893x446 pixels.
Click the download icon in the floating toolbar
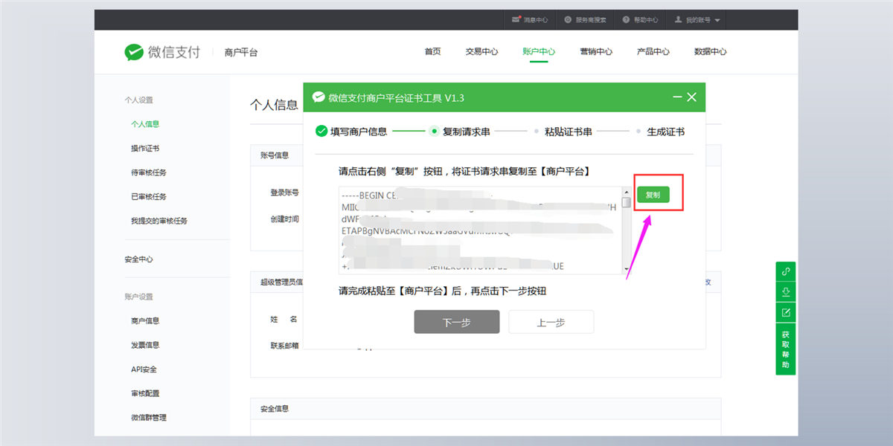[785, 291]
